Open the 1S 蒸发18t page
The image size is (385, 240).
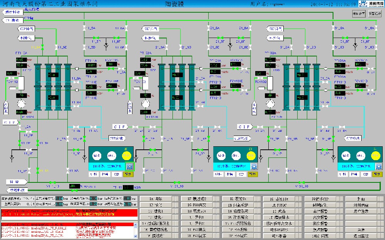tap(279, 199)
